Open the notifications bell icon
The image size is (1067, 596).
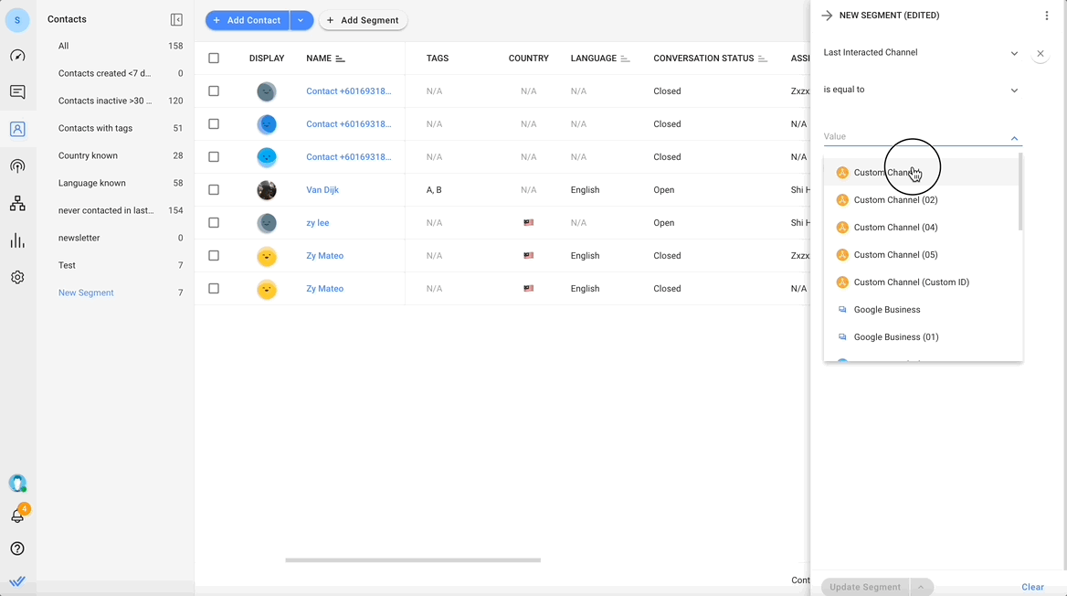(17, 516)
